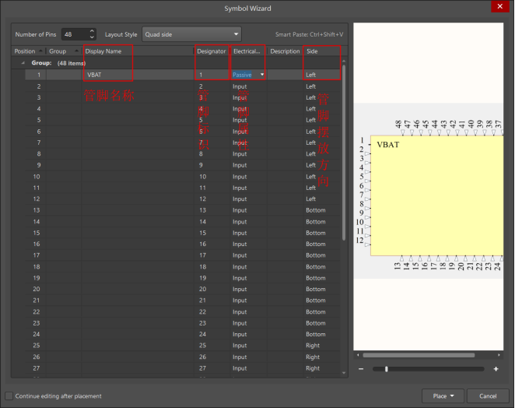The height and width of the screenshot is (408, 515).
Task: Click the Designator column header
Action: (211, 51)
